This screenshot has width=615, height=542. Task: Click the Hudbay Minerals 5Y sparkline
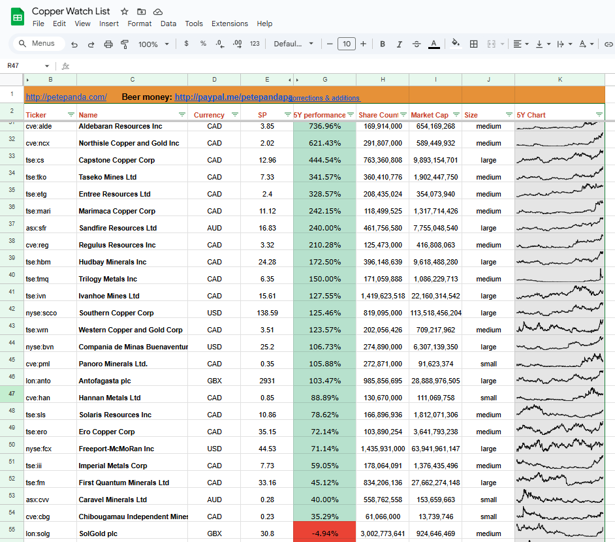(560, 259)
